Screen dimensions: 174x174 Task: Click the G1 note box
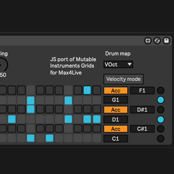[116, 100]
